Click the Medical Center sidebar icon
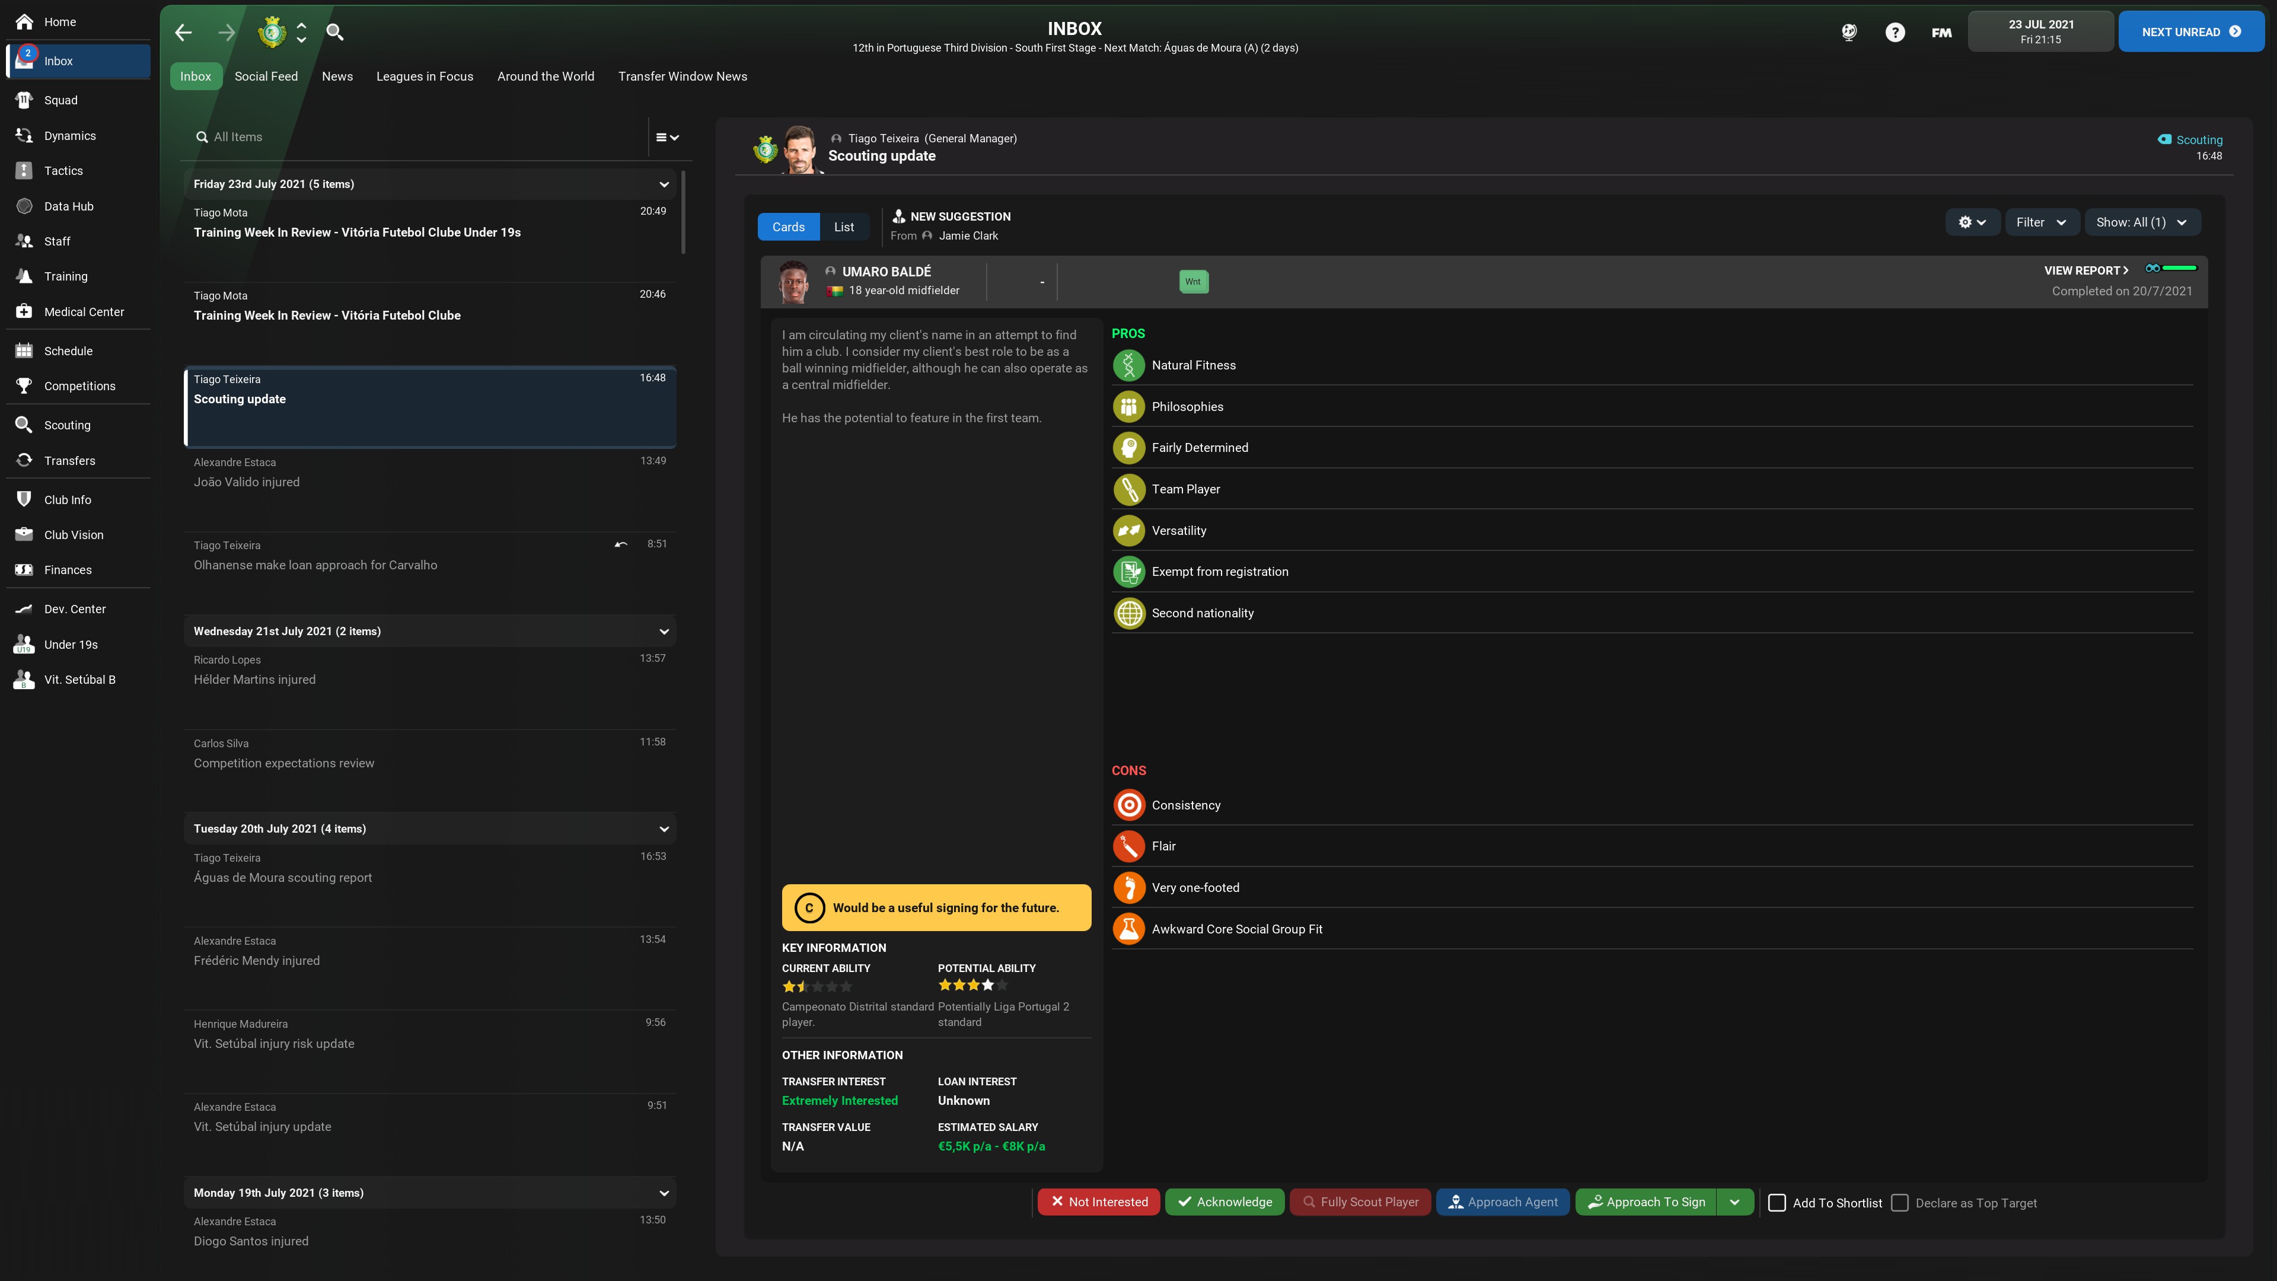The width and height of the screenshot is (2277, 1281). pos(24,311)
